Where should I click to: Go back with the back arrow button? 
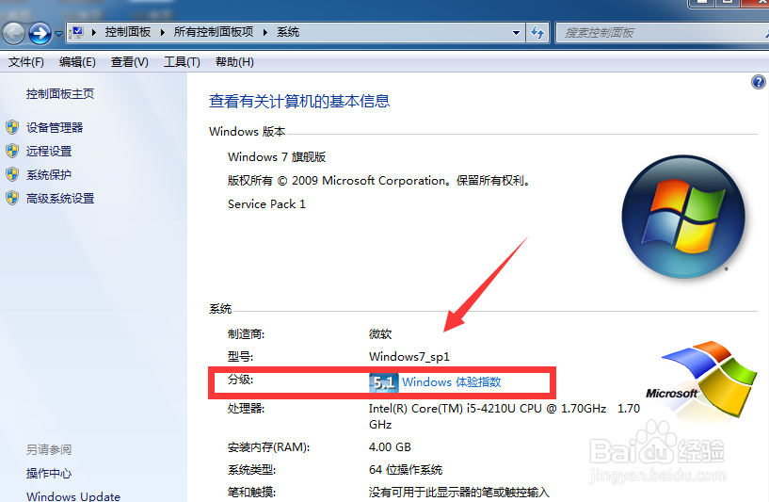pyautogui.click(x=13, y=33)
